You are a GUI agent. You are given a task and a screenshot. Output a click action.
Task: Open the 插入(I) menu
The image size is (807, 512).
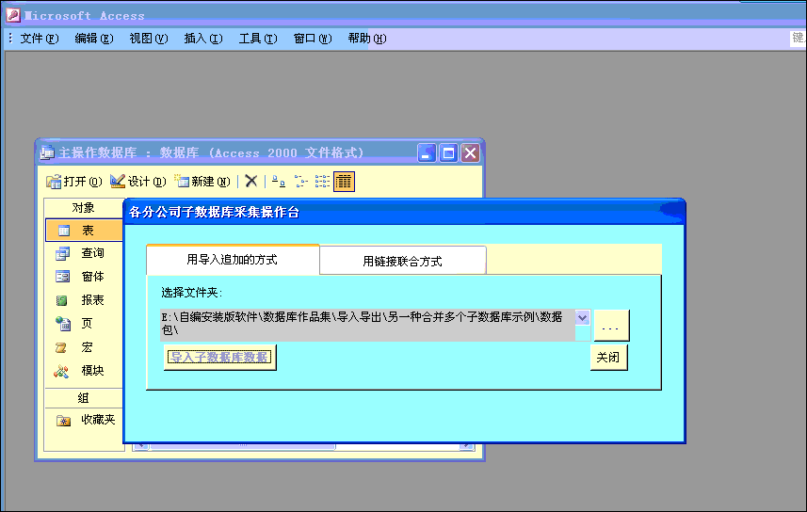(203, 39)
